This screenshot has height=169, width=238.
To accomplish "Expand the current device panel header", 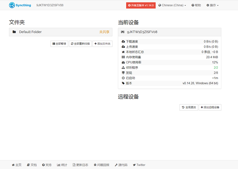I will pyautogui.click(x=169, y=32).
